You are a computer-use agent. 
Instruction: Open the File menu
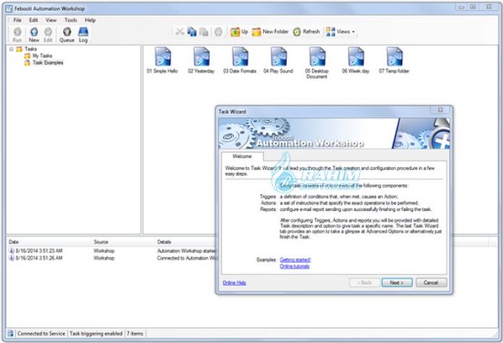pos(18,20)
